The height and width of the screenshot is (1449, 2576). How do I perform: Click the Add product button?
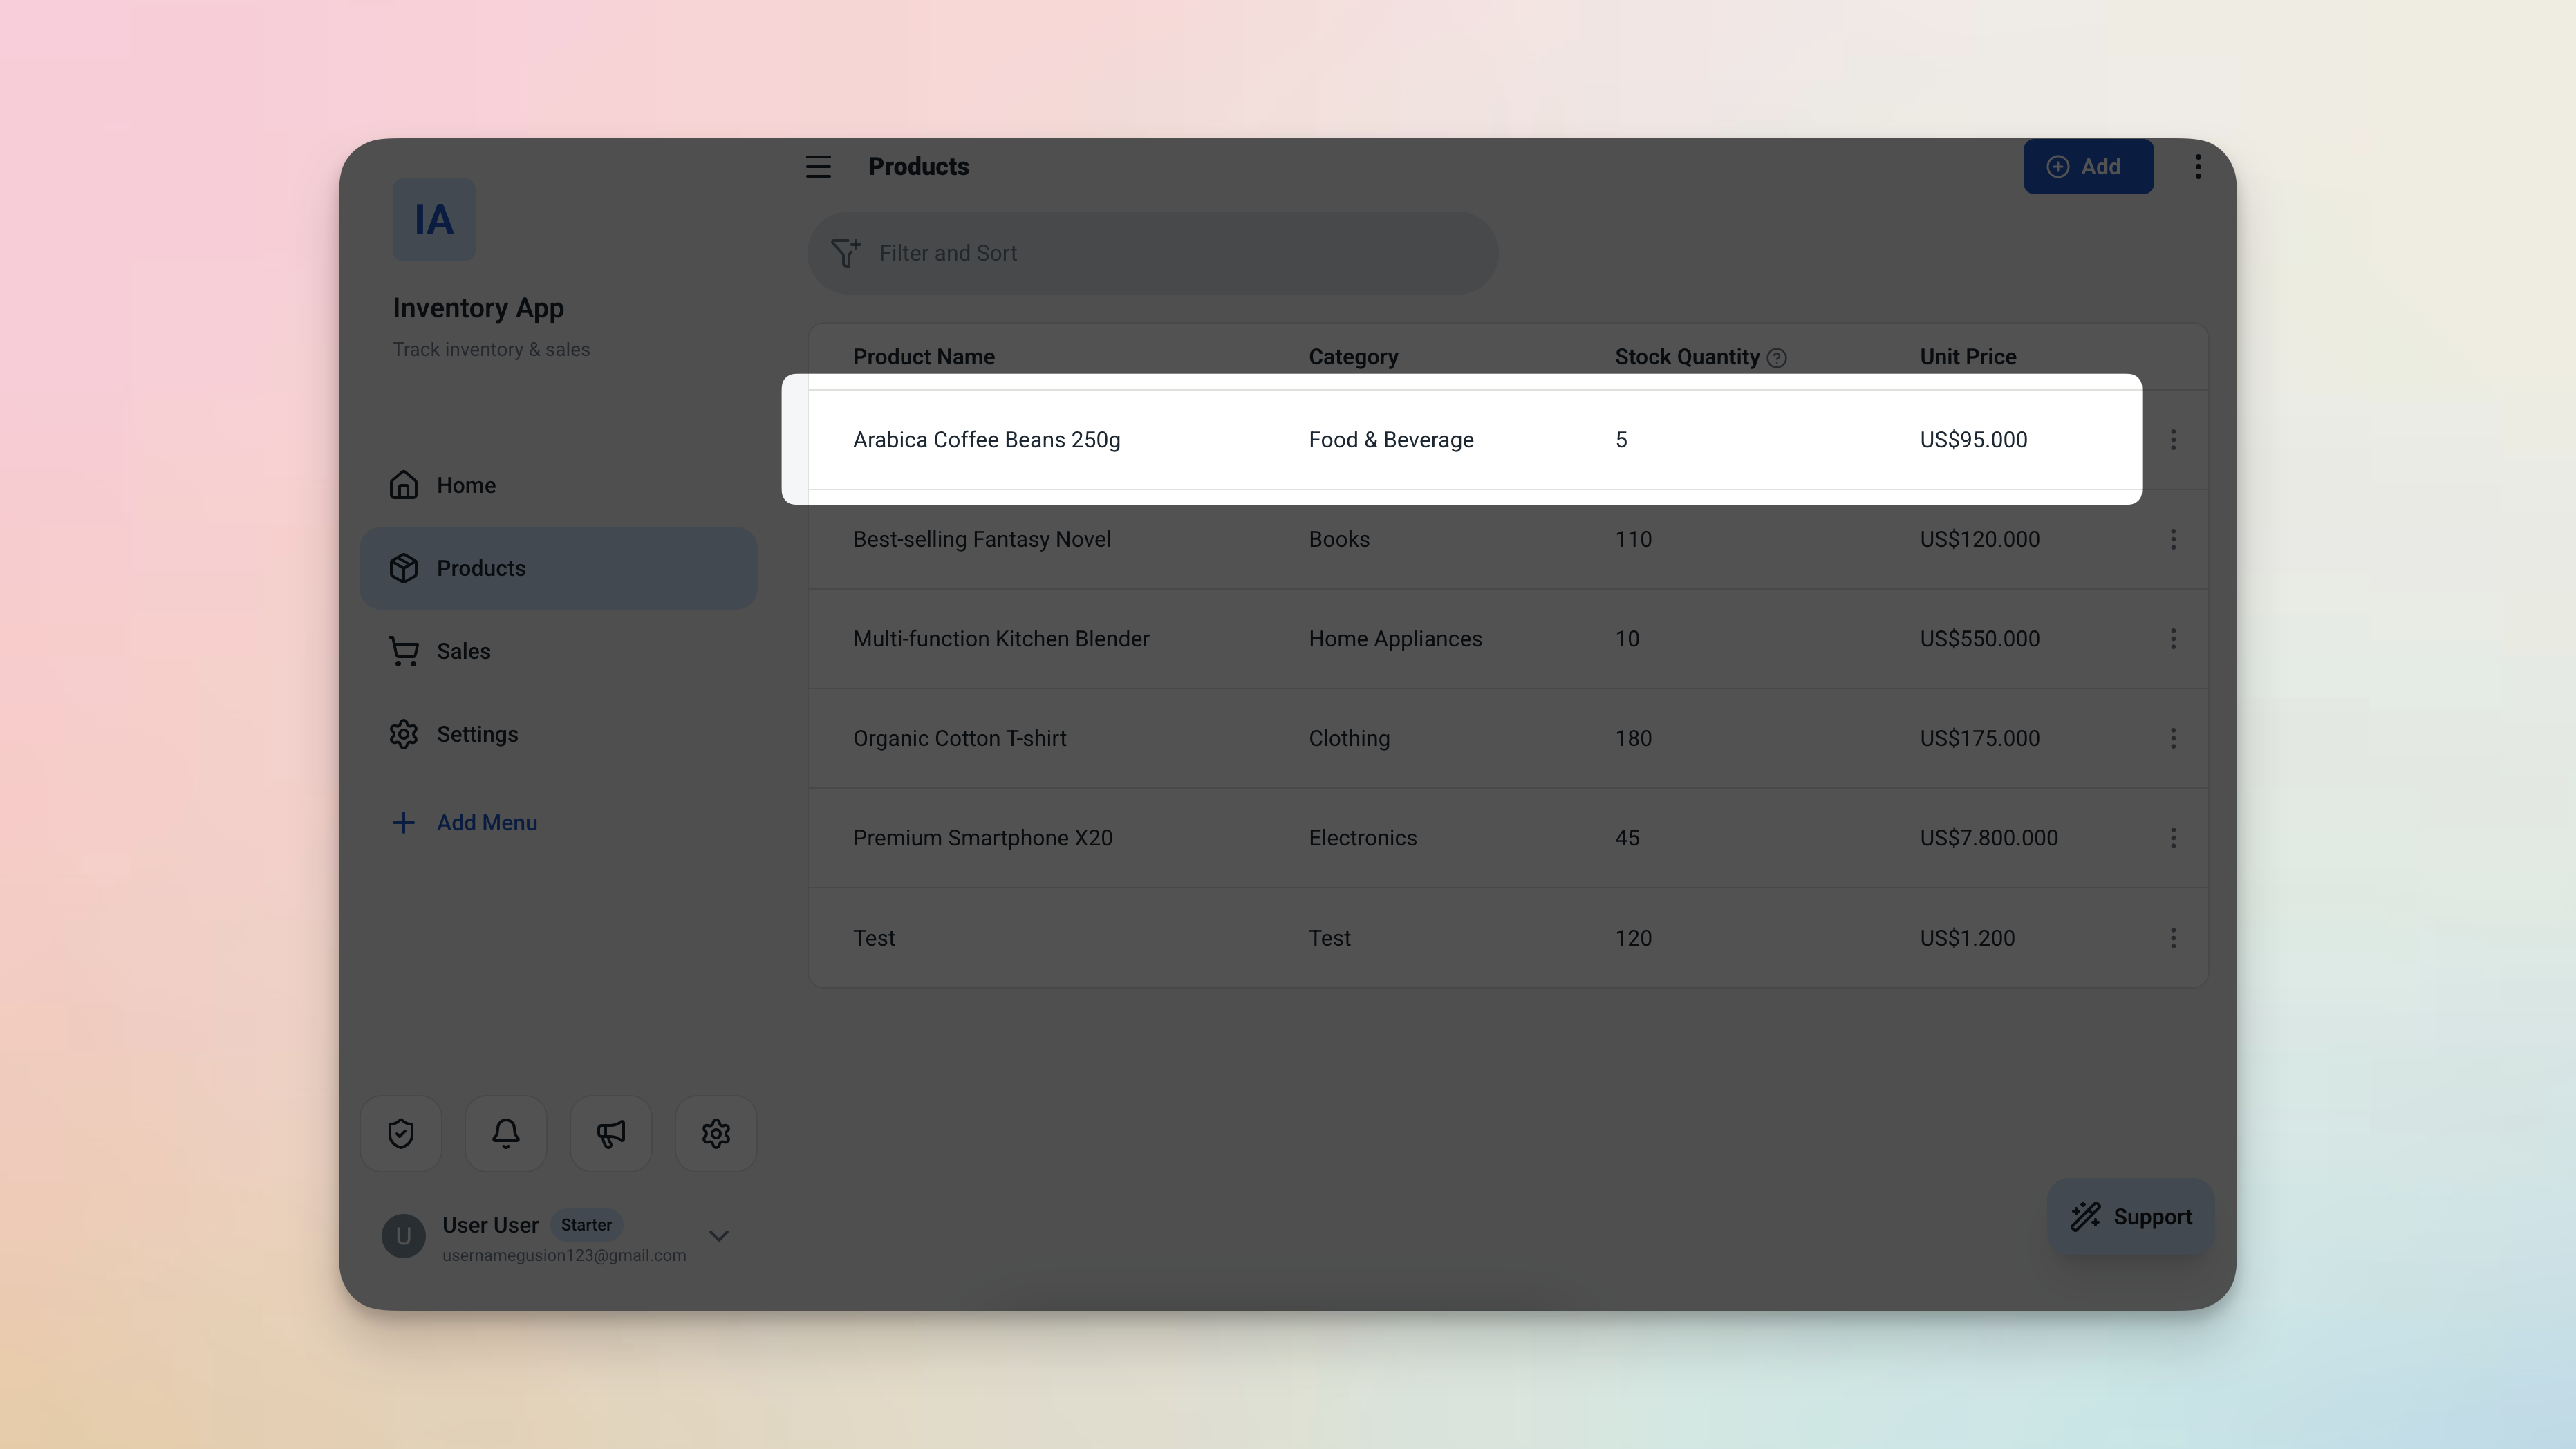click(x=2088, y=166)
